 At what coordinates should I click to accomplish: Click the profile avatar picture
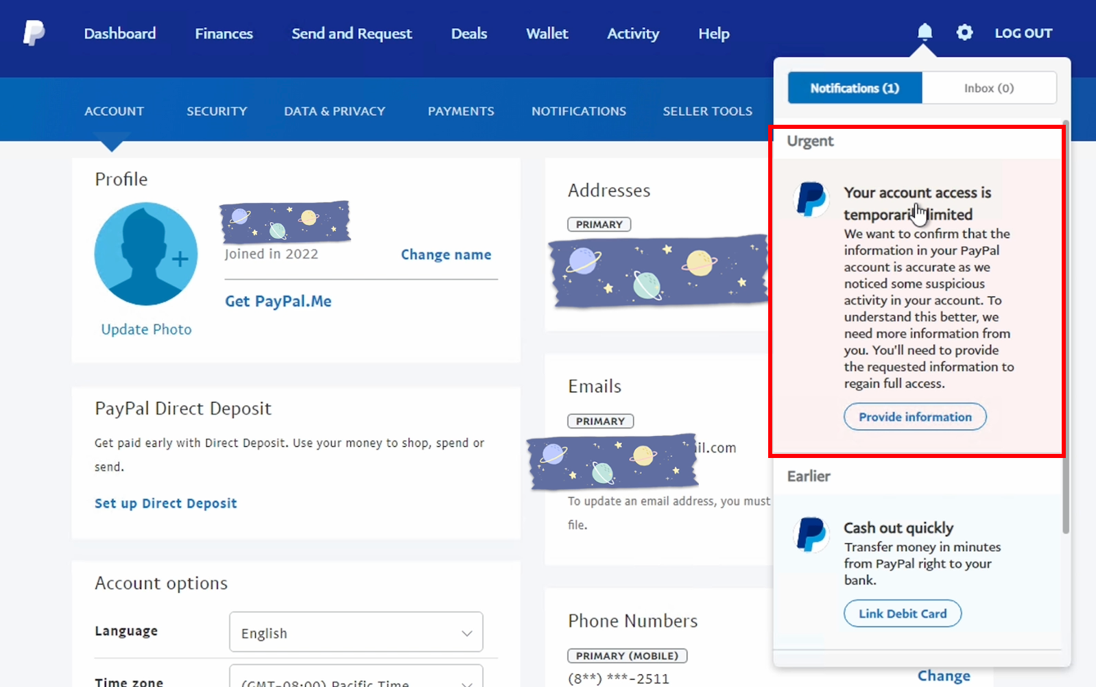(146, 254)
